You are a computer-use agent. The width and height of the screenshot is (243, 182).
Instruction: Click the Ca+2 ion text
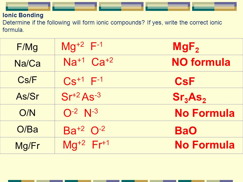pos(102,62)
